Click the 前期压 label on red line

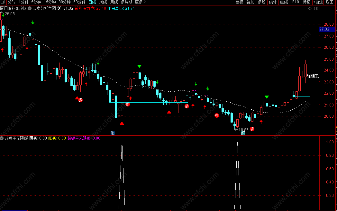313,76
